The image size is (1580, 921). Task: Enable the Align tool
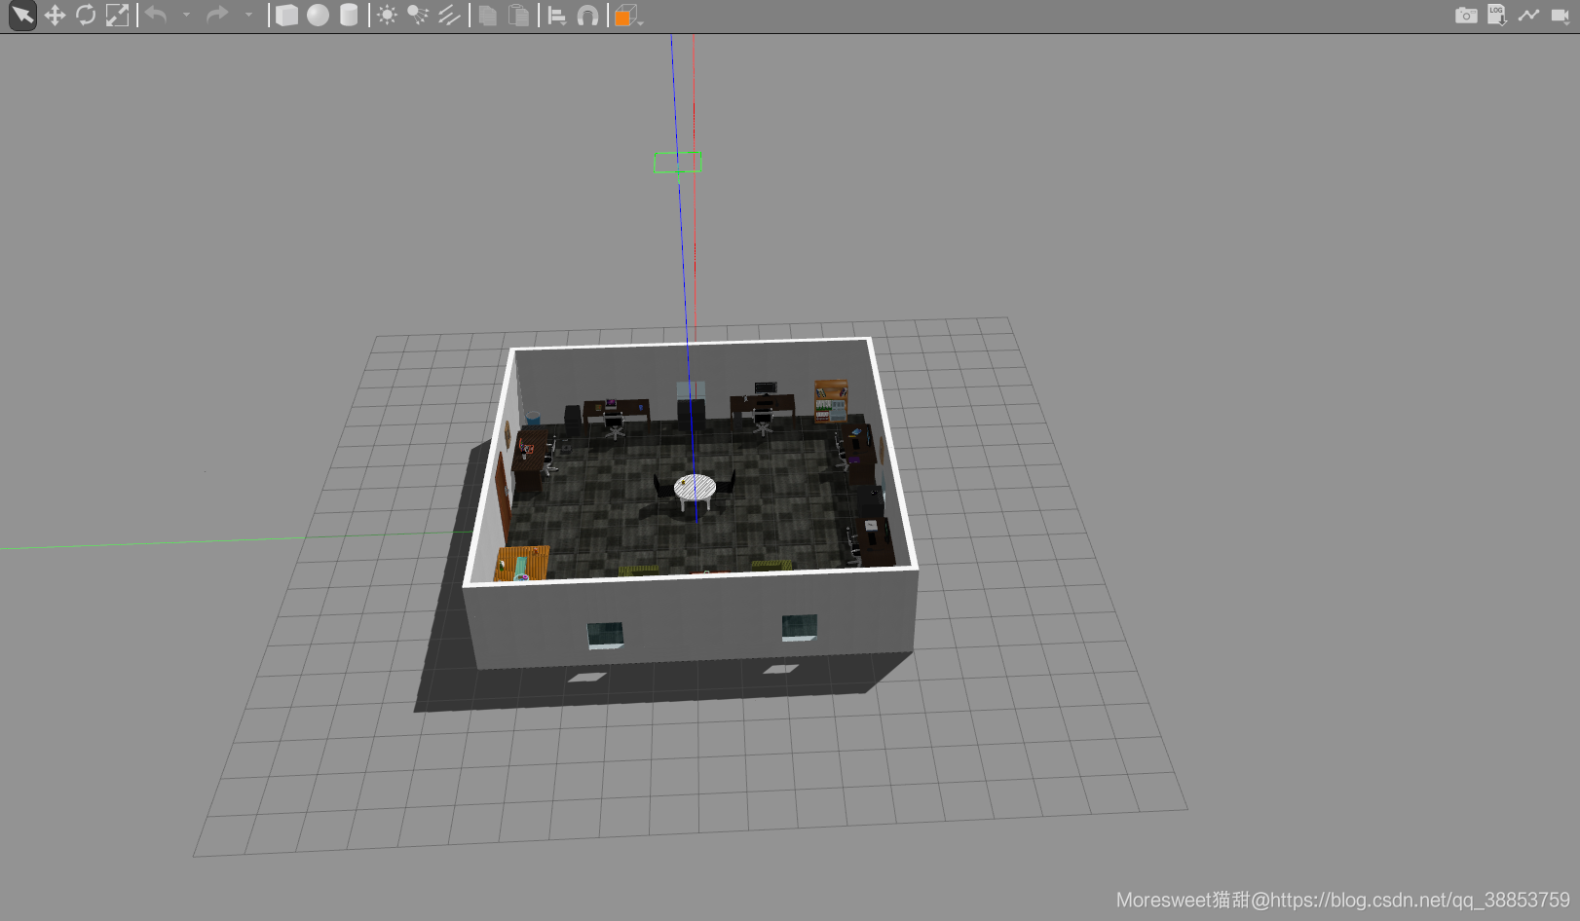tap(557, 16)
